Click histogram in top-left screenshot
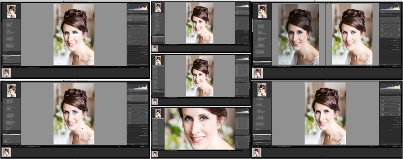Viewport: 403px width, 159px height. [138, 8]
